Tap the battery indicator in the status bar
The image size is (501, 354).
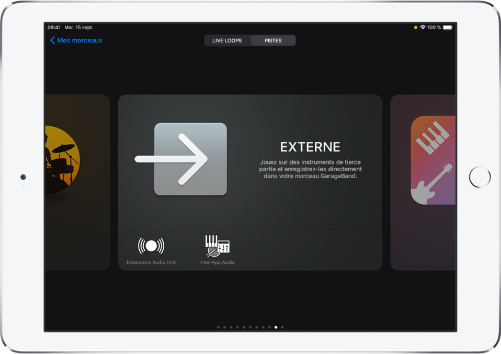point(448,27)
